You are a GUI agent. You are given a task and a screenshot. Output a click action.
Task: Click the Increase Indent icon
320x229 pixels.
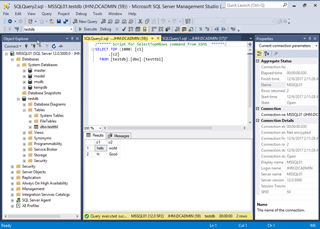pyautogui.click(x=223, y=29)
